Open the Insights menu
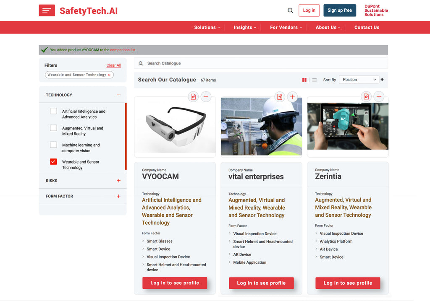This screenshot has width=430, height=301. tap(245, 27)
